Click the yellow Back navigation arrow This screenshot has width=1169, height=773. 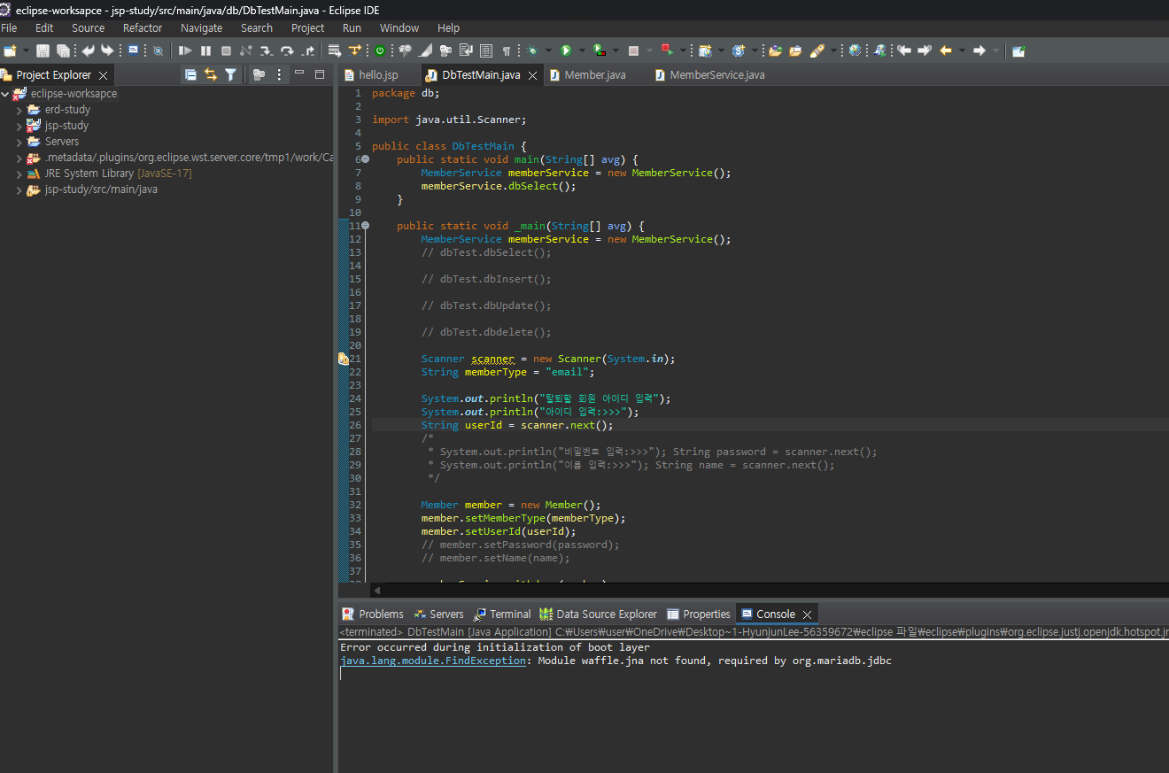coord(946,50)
